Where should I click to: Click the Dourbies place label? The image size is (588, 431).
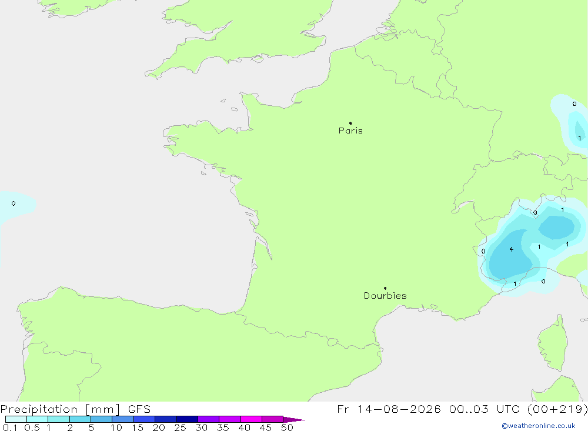click(x=385, y=296)
